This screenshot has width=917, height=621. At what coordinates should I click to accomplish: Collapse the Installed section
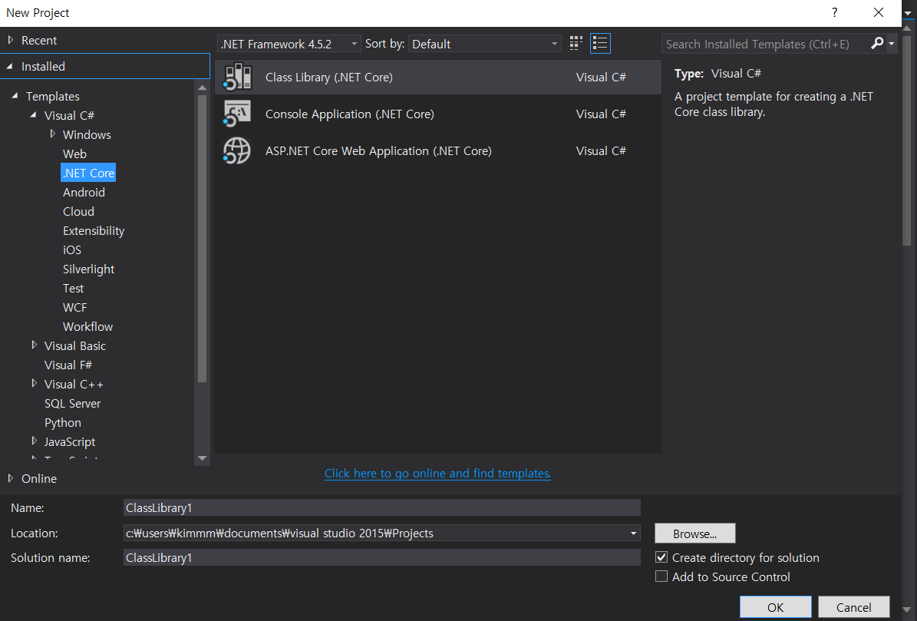click(x=10, y=66)
